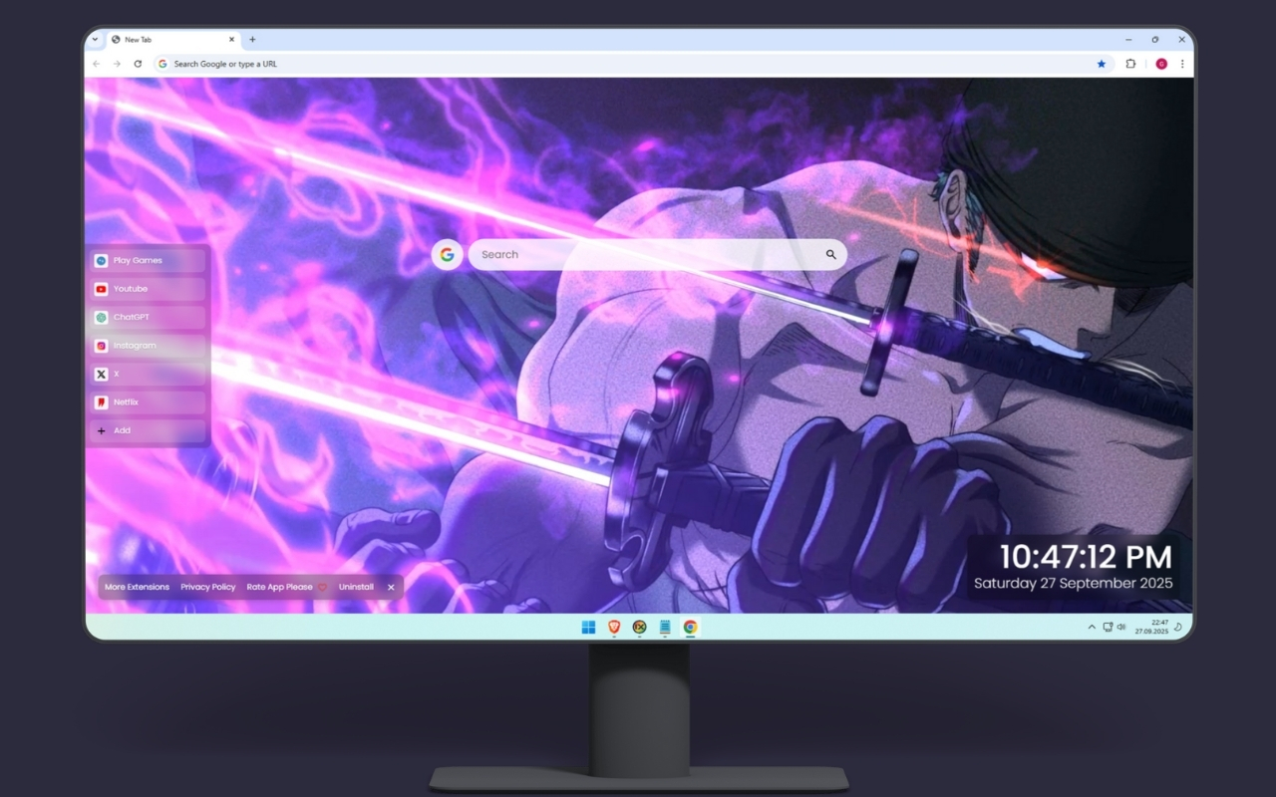The height and width of the screenshot is (797, 1276).
Task: Select the New Tab browser tab
Action: (x=171, y=40)
